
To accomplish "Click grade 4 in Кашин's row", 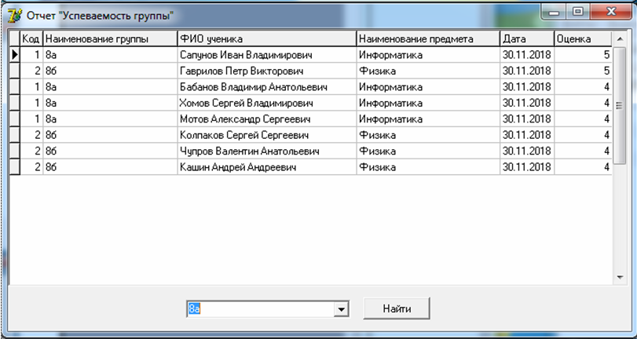I will [x=583, y=167].
